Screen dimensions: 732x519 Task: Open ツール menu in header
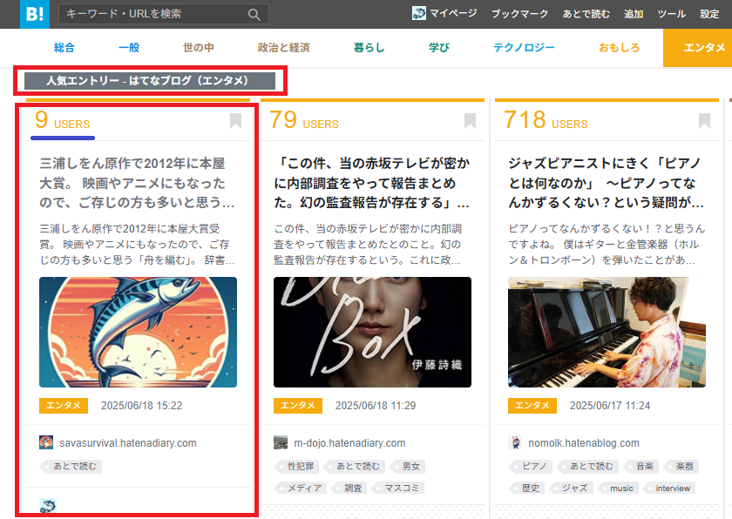click(671, 14)
